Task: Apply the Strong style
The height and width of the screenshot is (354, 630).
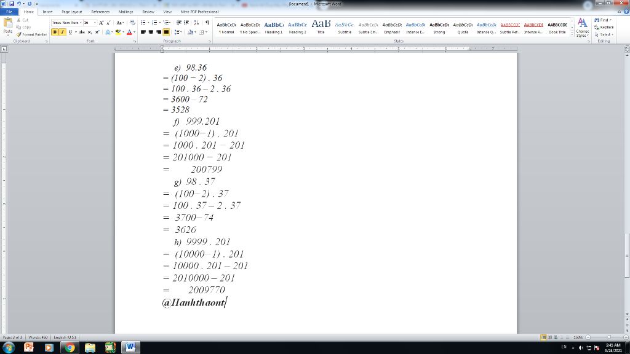Action: tap(439, 27)
